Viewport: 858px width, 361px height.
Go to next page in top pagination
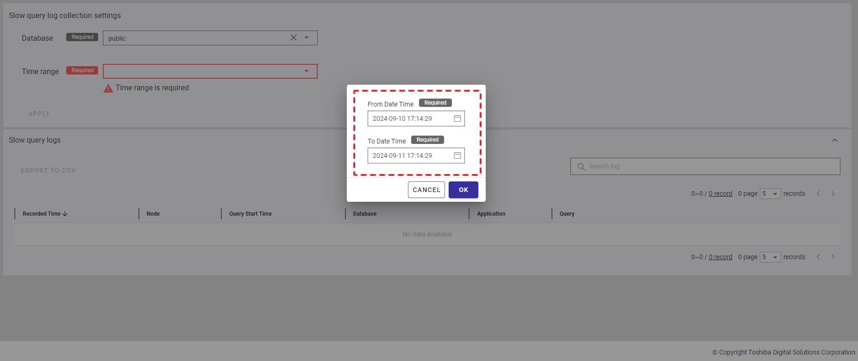(833, 193)
